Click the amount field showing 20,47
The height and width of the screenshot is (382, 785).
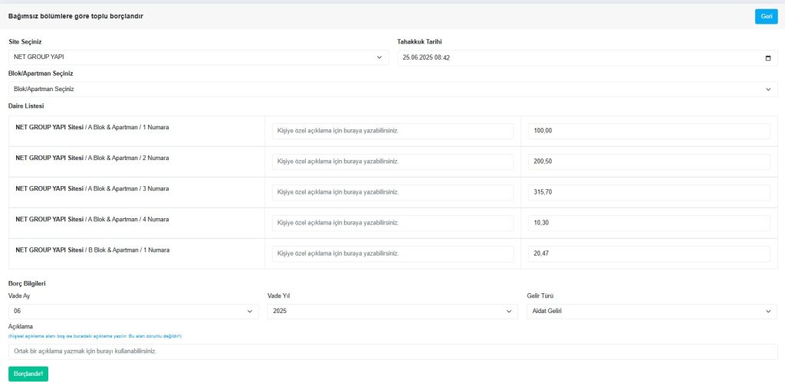(649, 253)
